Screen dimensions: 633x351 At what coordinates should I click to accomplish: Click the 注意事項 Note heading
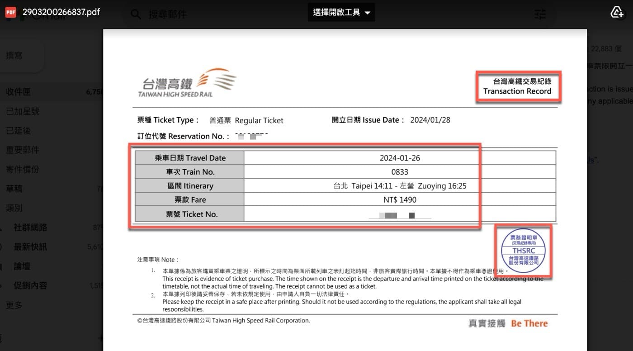click(158, 260)
